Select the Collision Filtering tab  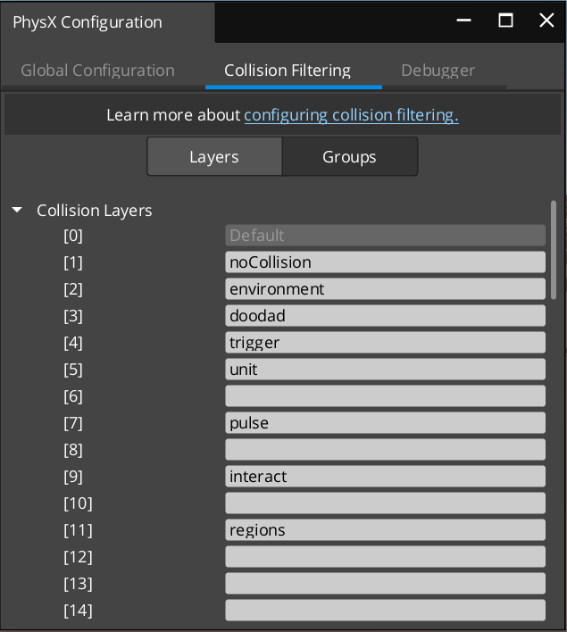[288, 70]
